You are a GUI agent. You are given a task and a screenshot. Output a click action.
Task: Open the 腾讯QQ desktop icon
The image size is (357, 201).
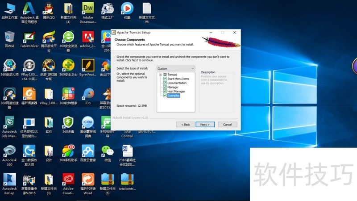[49, 9]
